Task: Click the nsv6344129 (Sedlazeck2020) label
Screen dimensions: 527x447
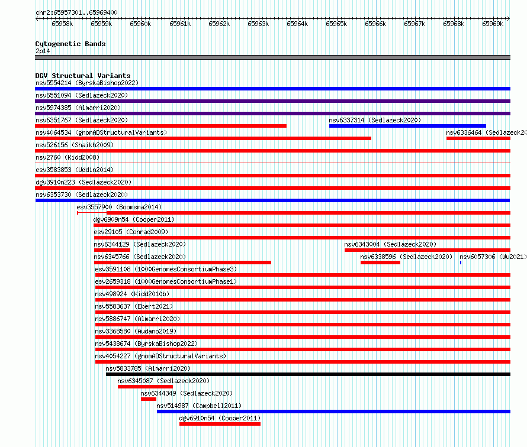Action: coord(140,244)
